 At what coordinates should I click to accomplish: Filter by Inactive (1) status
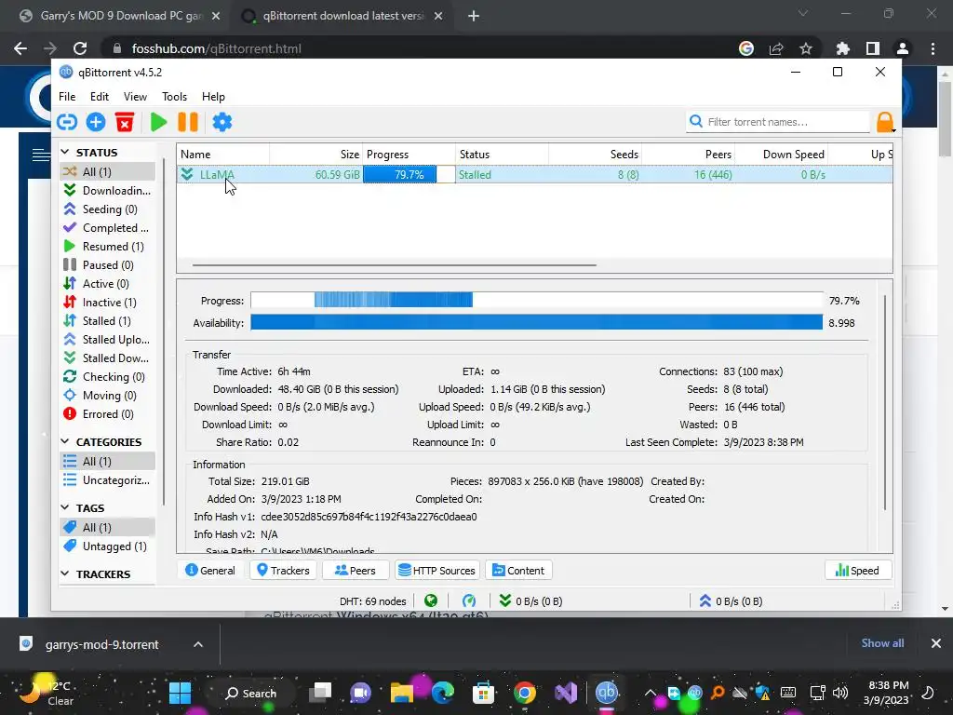108,303
